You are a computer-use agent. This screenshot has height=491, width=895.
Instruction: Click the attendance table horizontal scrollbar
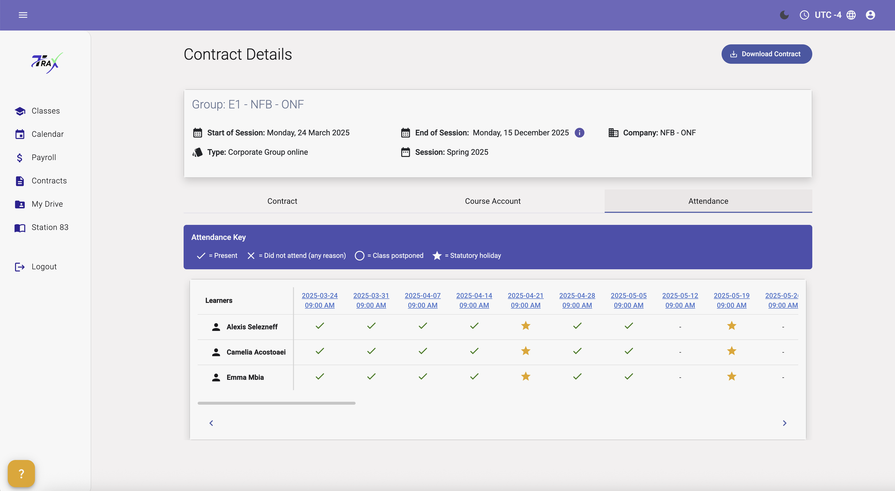tap(276, 403)
